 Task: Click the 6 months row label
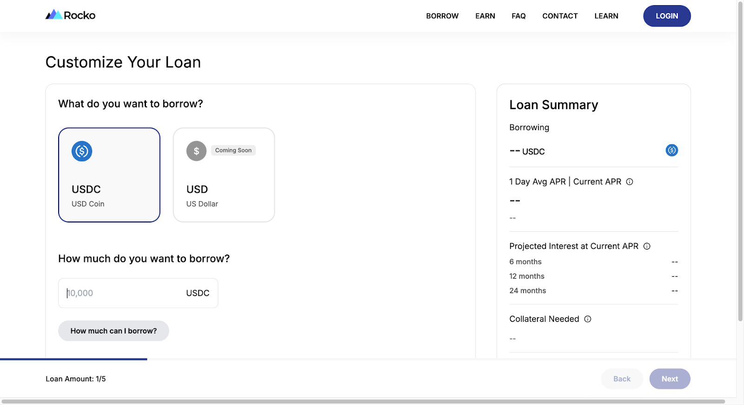click(x=525, y=262)
